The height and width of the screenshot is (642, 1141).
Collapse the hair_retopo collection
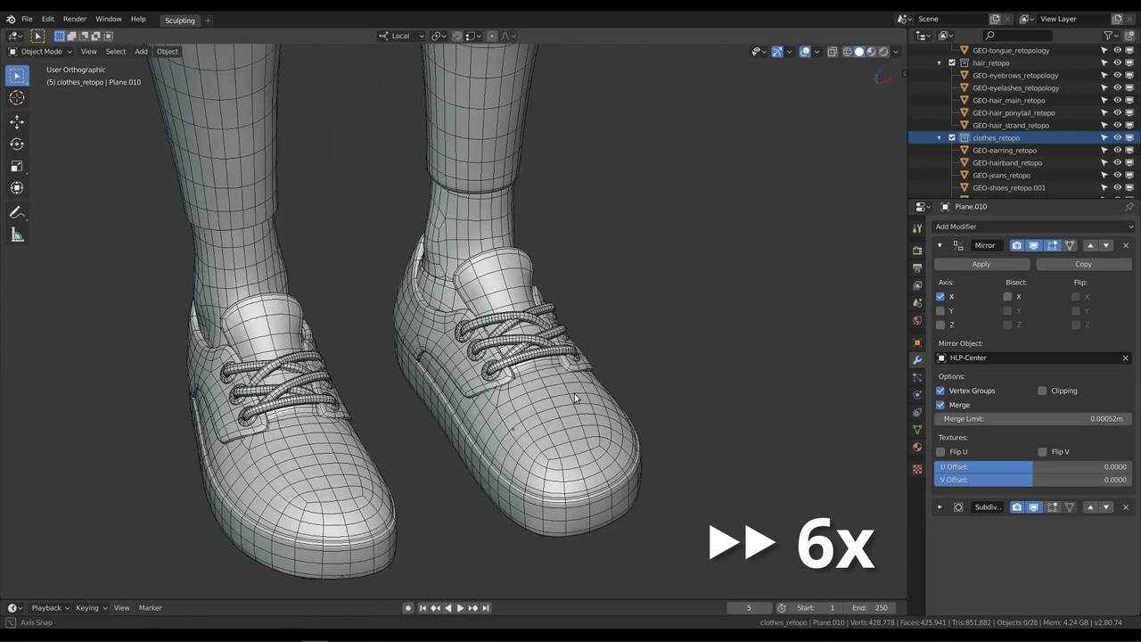pos(939,63)
